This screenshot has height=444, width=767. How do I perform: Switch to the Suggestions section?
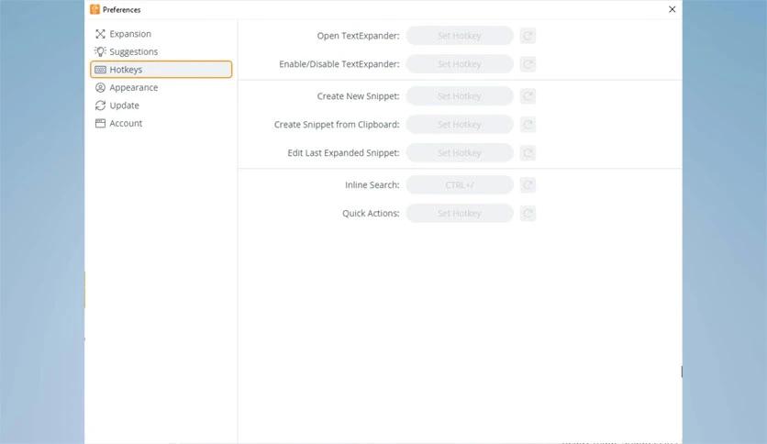[133, 51]
